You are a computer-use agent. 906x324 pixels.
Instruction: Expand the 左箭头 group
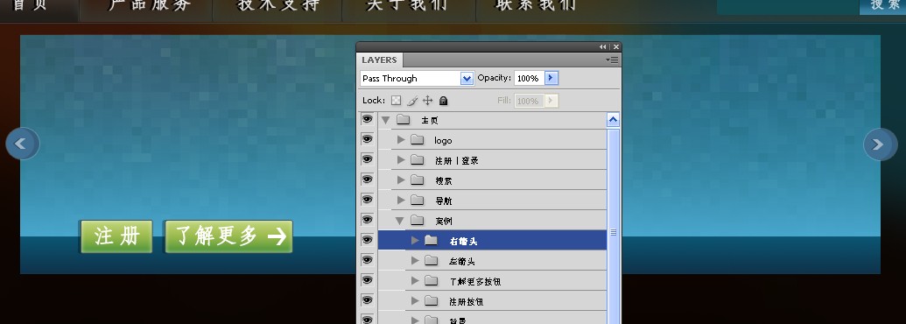[x=415, y=260]
